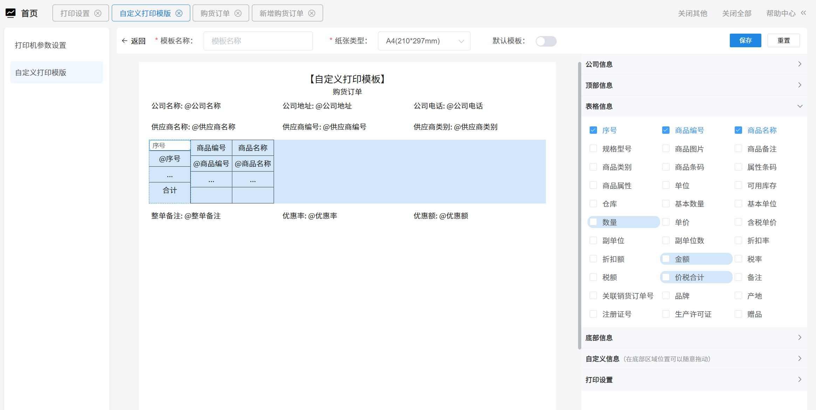Open 帮助中心
This screenshot has width=816, height=410.
point(781,13)
